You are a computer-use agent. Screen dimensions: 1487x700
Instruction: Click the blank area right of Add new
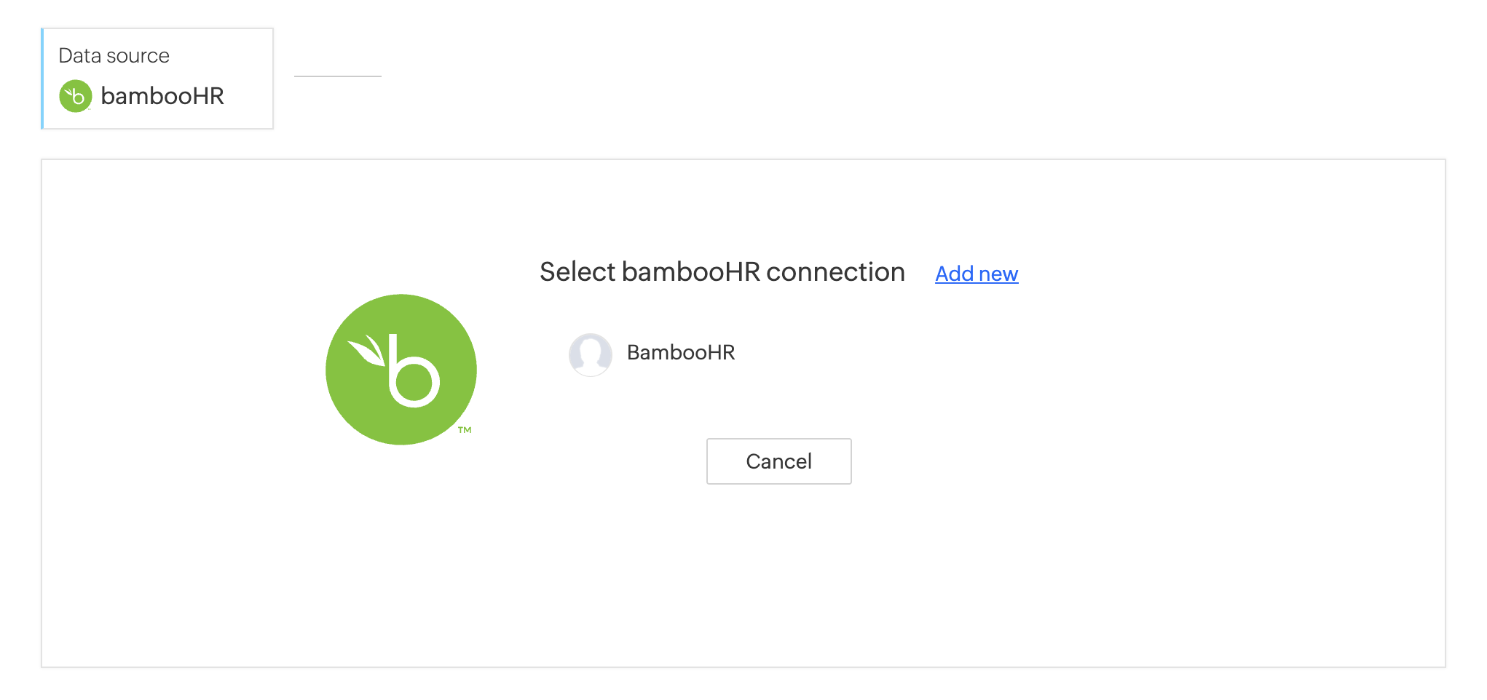[1223, 274]
